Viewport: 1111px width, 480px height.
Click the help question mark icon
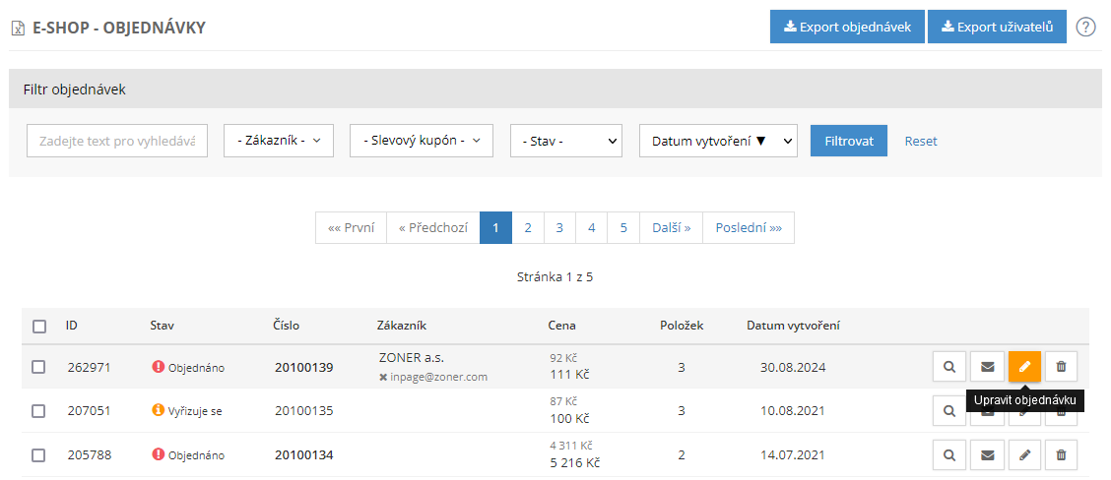[x=1085, y=27]
